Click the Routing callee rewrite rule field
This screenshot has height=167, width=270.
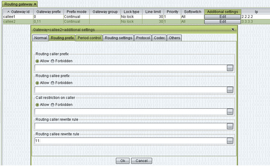[x=130, y=141]
